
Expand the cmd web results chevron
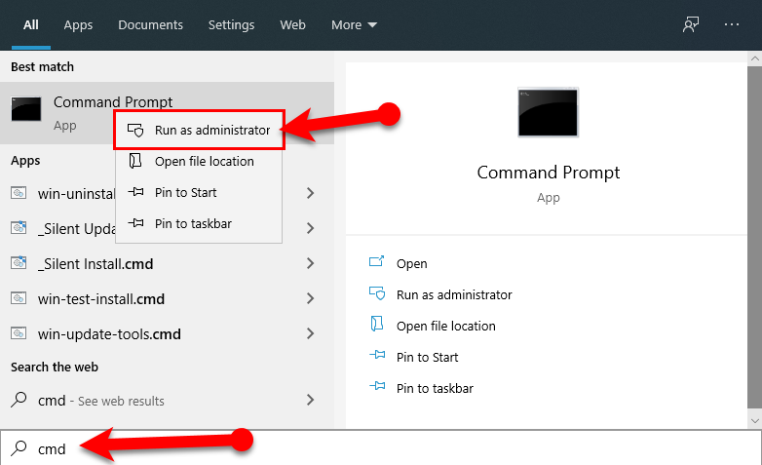point(310,400)
